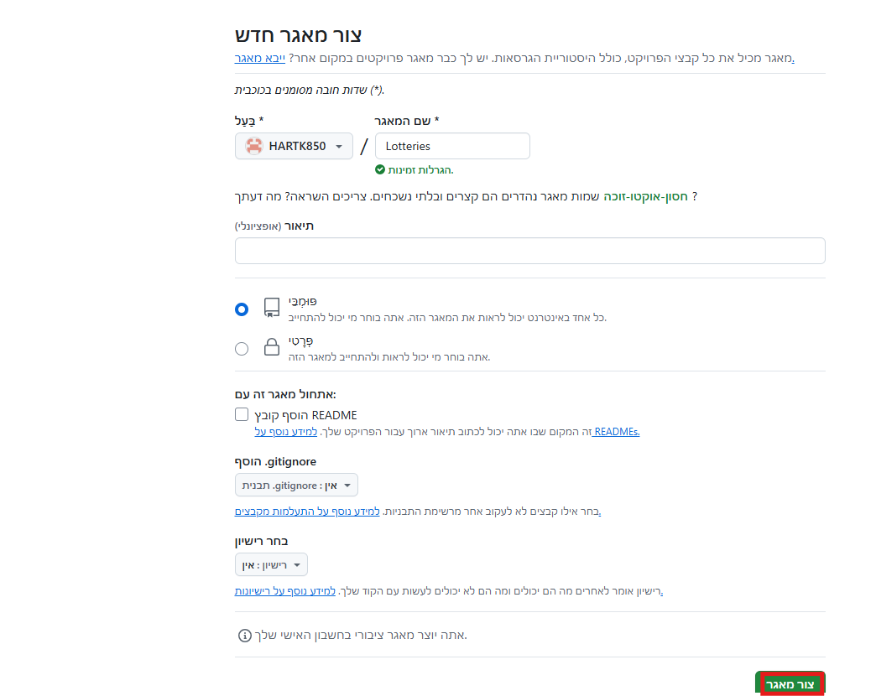Viewport: 876px width, 696px height.
Task: Open the READMEs learn more link
Action: pyautogui.click(x=616, y=432)
